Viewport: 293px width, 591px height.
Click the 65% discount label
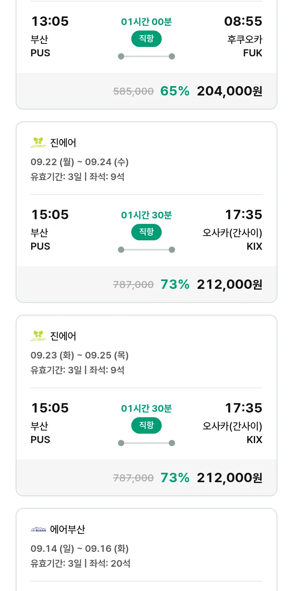pos(175,91)
